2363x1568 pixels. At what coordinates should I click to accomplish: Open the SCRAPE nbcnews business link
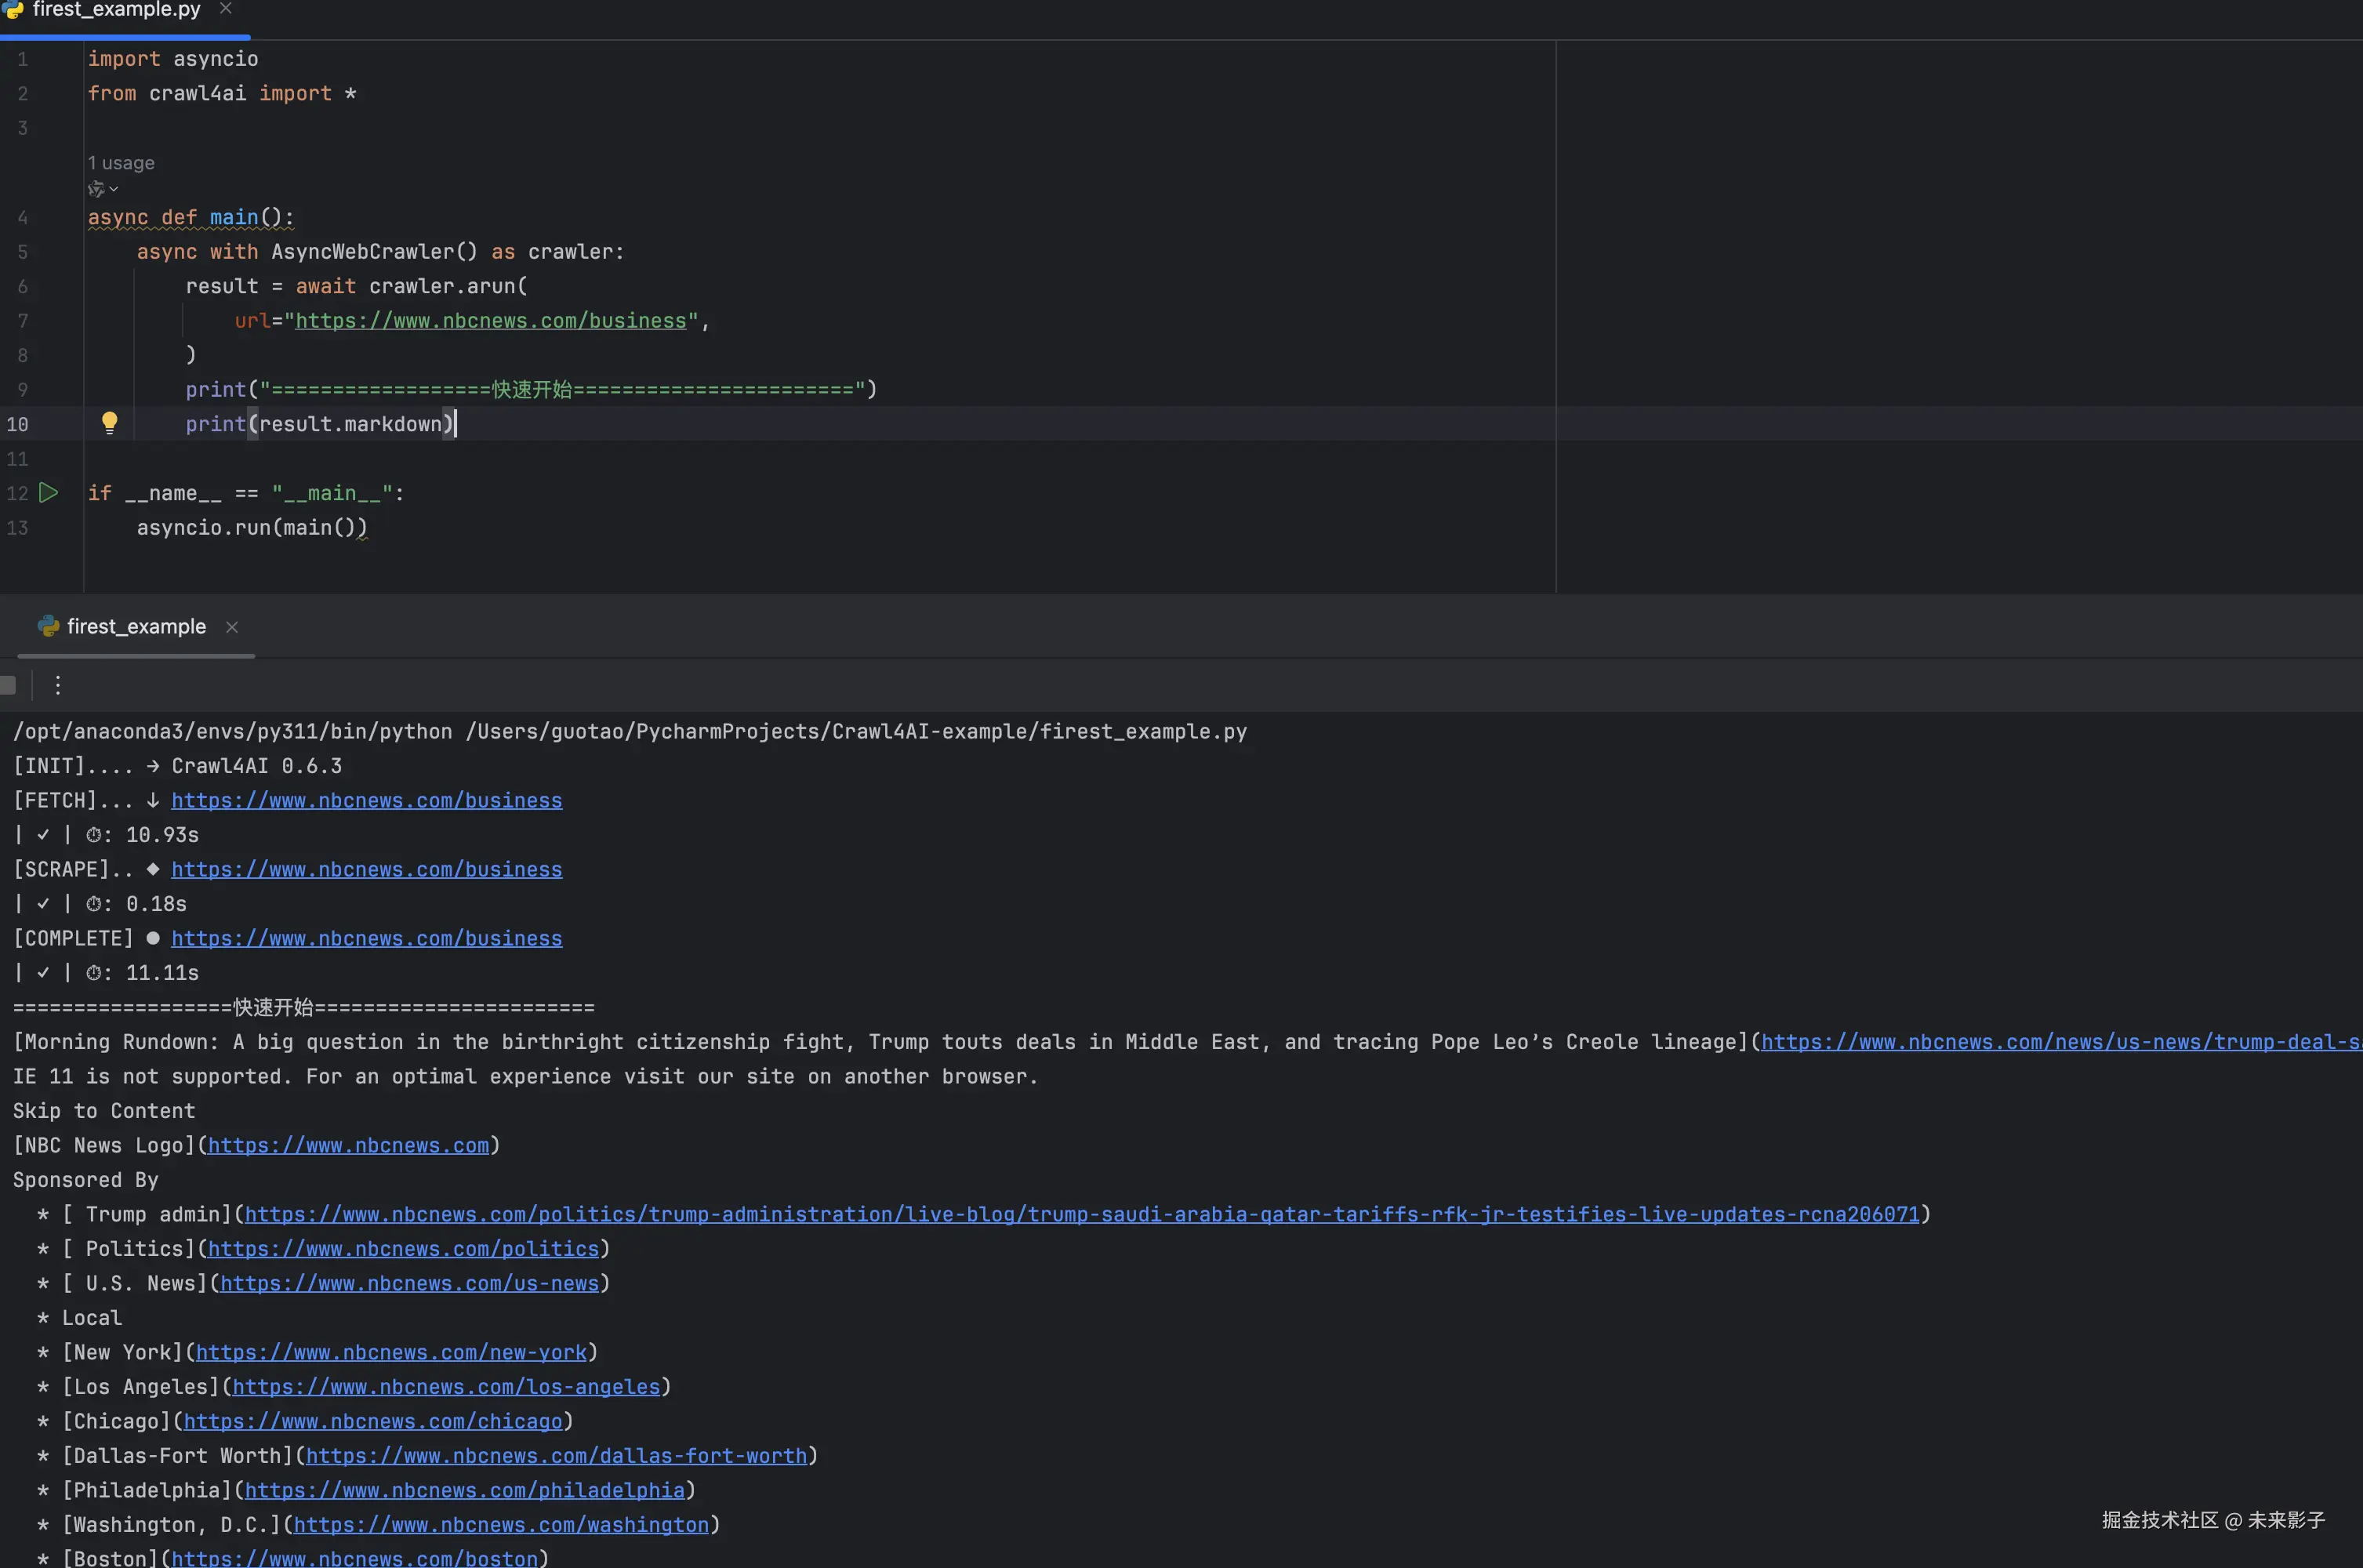click(366, 869)
